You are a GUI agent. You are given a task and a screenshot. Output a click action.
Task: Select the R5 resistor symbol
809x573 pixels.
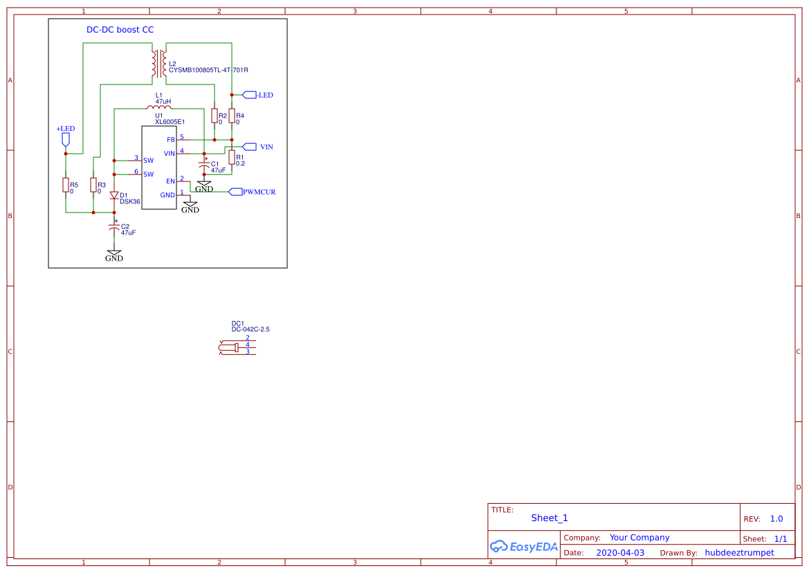(66, 185)
